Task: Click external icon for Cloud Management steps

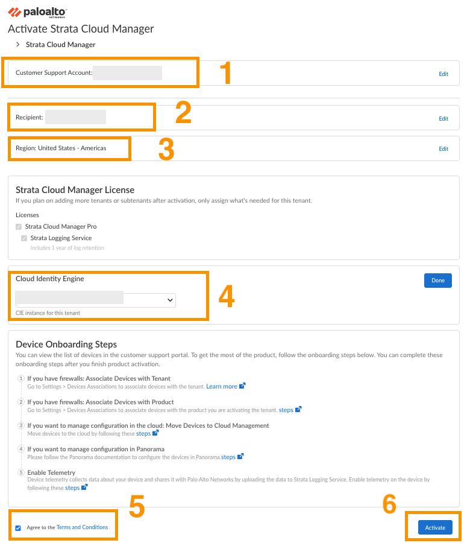Action: pos(155,433)
